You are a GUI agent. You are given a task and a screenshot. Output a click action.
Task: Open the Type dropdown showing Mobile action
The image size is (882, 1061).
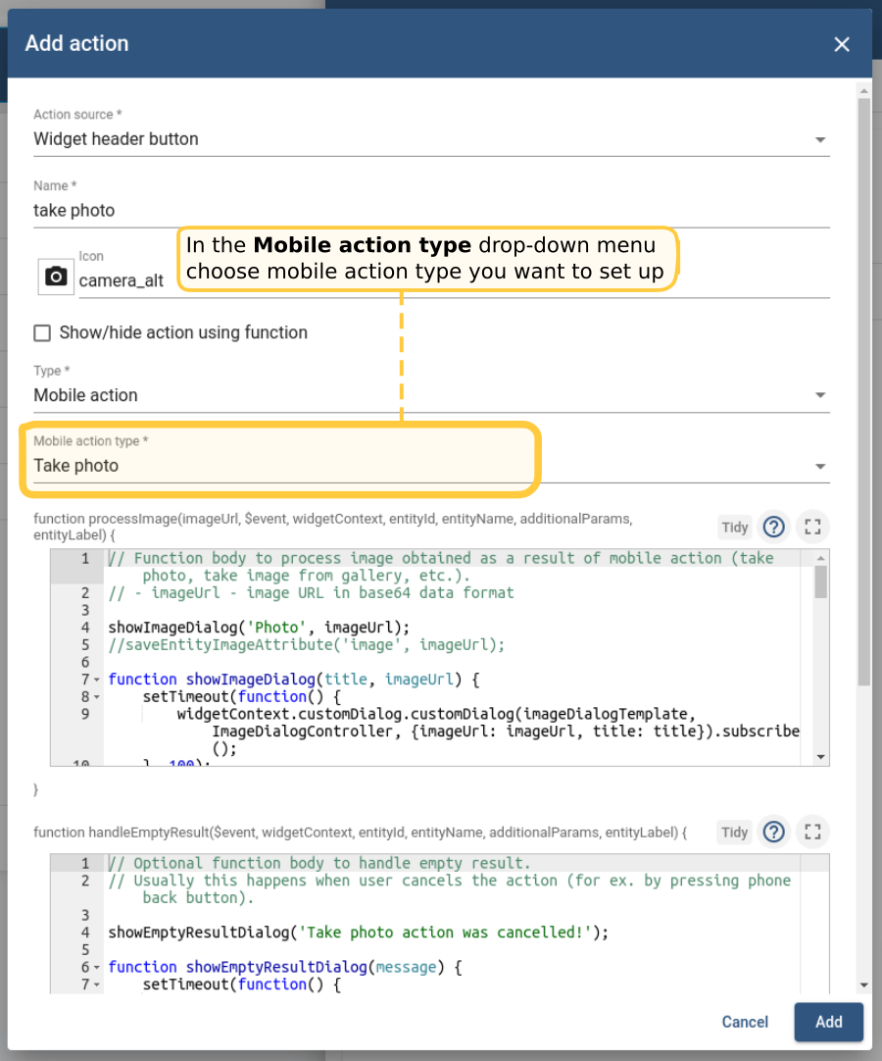pos(431,395)
